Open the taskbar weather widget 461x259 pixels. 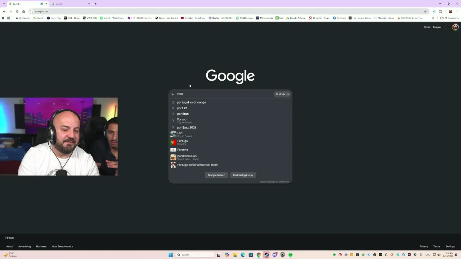[x=10, y=255]
